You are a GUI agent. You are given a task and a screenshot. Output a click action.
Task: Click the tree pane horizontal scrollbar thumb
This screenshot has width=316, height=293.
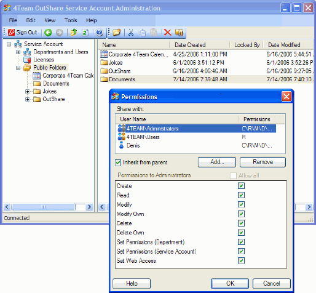43,207
